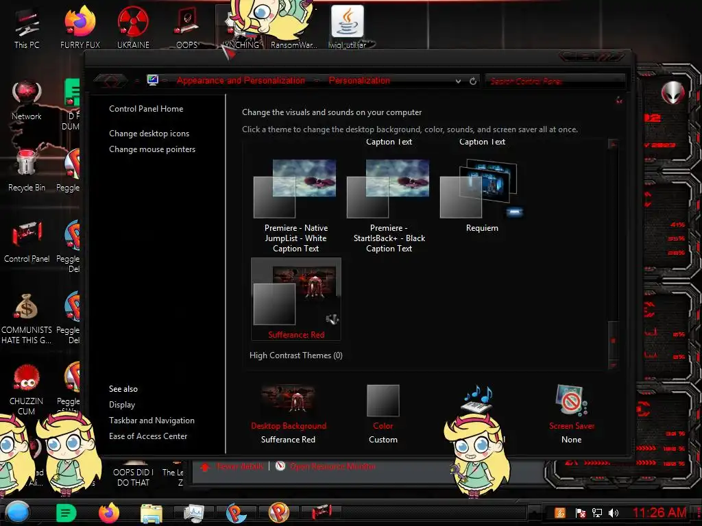This screenshot has height=526, width=702.
Task: Click the Alienware head gadget icon
Action: click(x=673, y=92)
